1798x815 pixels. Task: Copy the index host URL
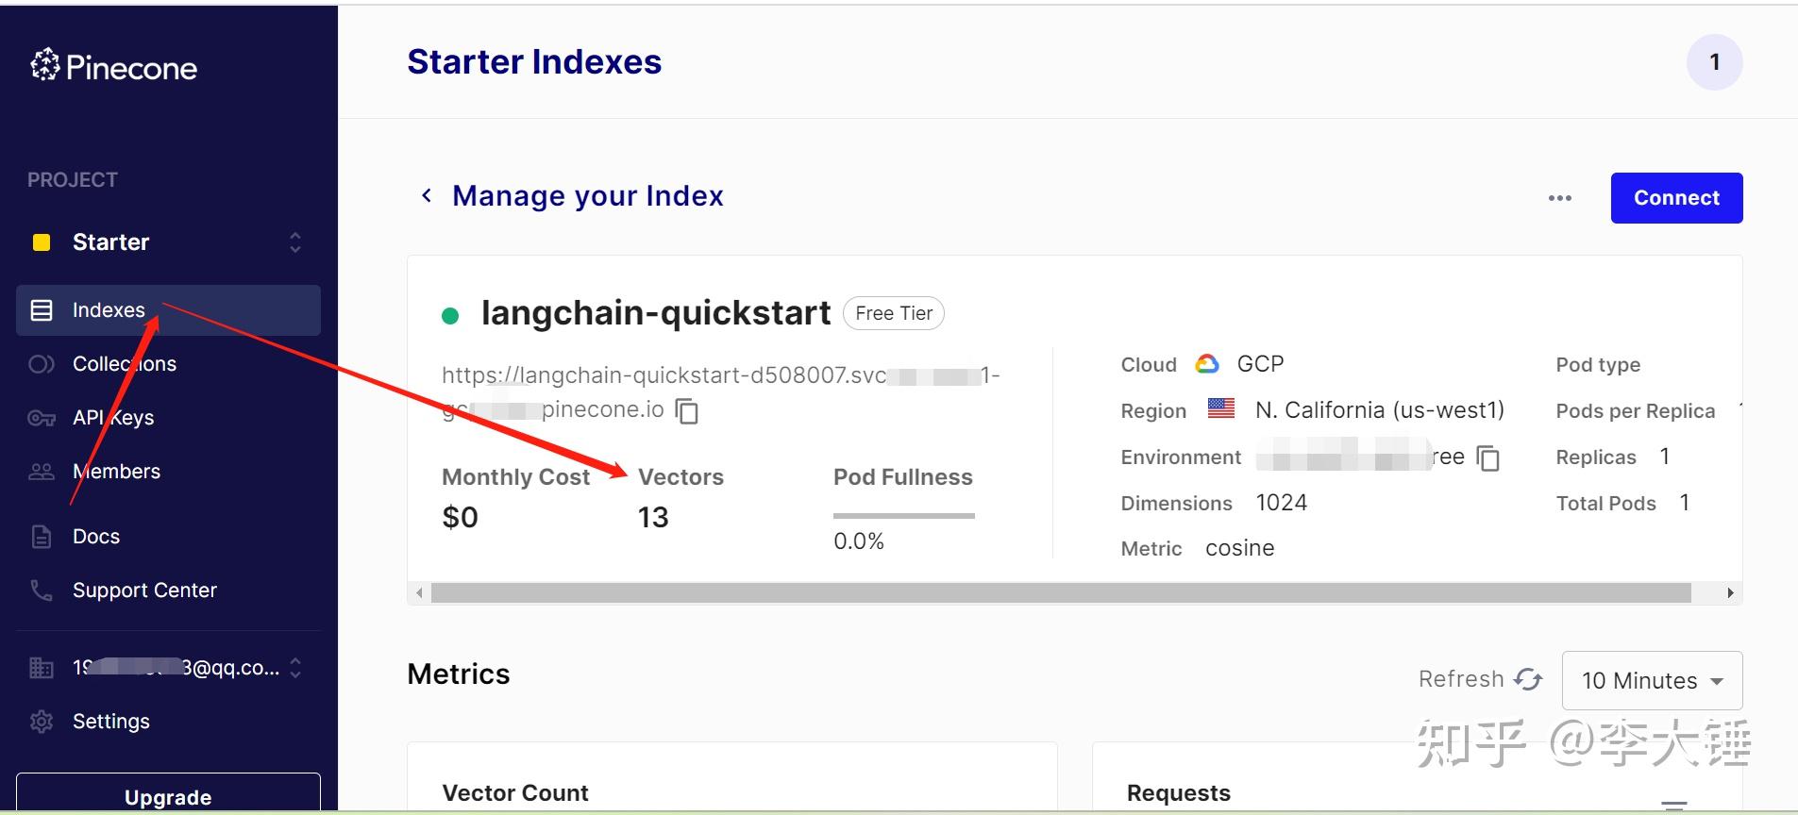click(x=687, y=411)
